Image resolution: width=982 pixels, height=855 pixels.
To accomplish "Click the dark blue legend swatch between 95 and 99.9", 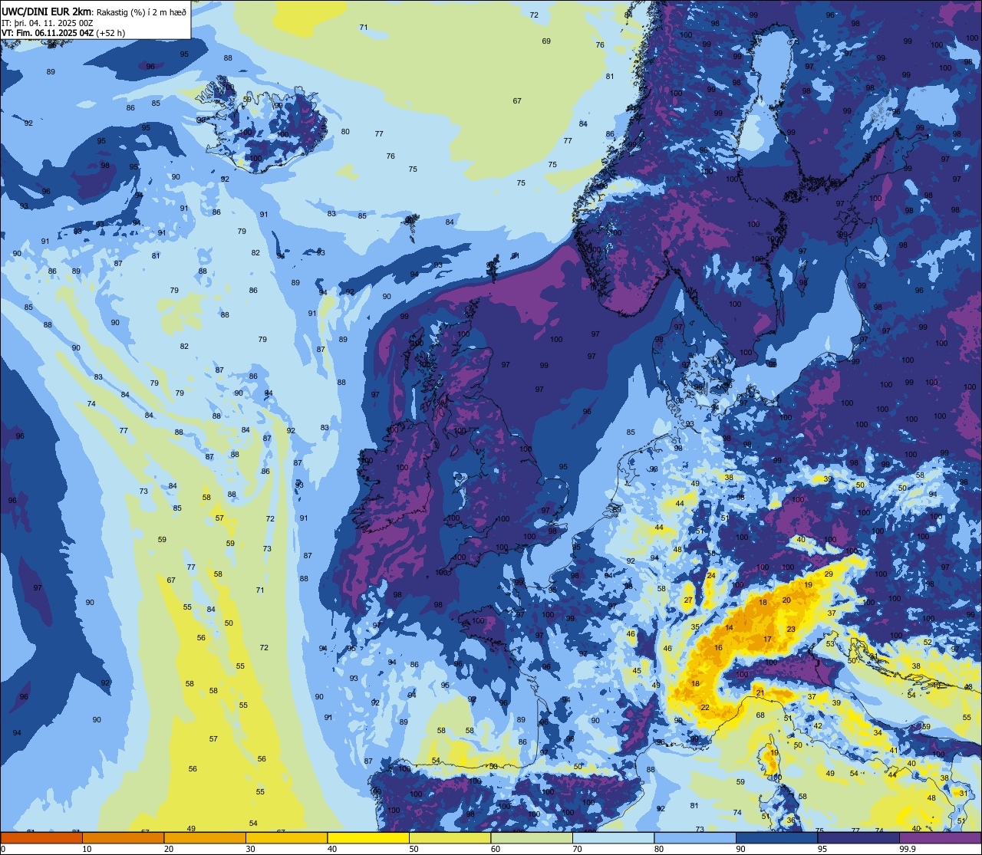I will (x=858, y=837).
